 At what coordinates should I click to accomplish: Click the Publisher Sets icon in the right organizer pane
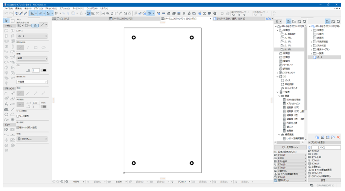[338, 21]
